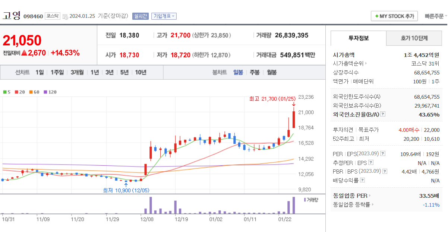Image resolution: width=448 pixels, height=232 pixels.
Task: Select the 1일 line chart period
Action: pos(40,72)
